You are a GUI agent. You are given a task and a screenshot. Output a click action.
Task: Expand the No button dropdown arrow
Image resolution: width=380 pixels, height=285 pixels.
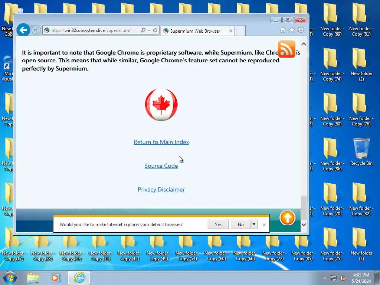254,225
